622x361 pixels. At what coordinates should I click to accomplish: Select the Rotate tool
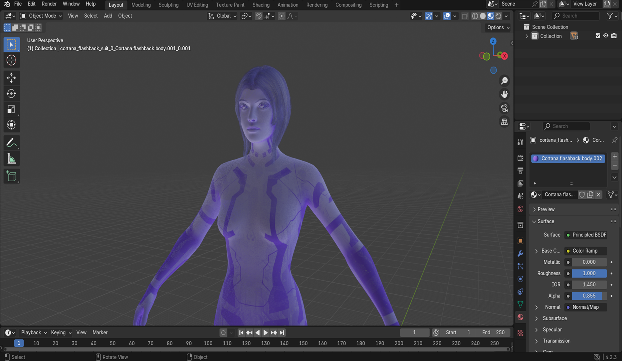(x=11, y=93)
